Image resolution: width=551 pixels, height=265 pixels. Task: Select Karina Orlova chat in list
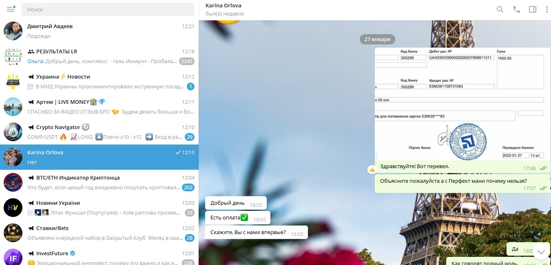[99, 157]
